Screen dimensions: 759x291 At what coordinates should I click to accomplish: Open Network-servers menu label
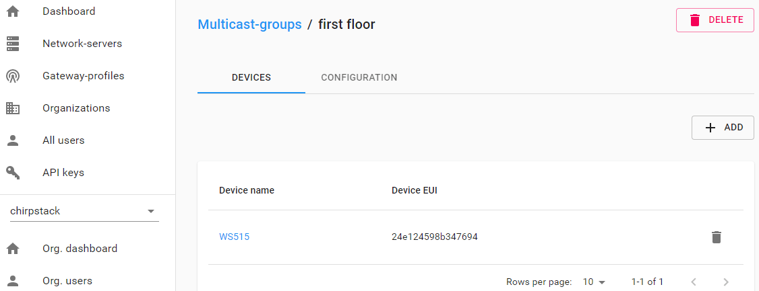(x=82, y=44)
